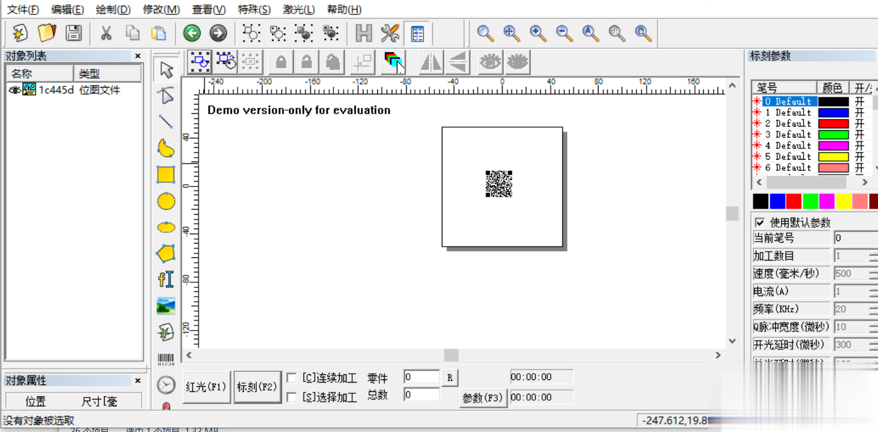Toggle the 开 state for pen 2 Default
The width and height of the screenshot is (878, 432).
coord(859,123)
